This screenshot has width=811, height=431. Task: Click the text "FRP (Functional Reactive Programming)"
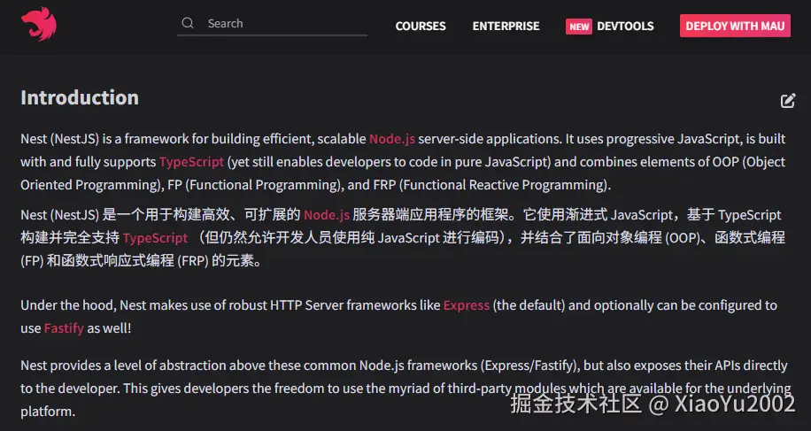pyautogui.click(x=490, y=184)
